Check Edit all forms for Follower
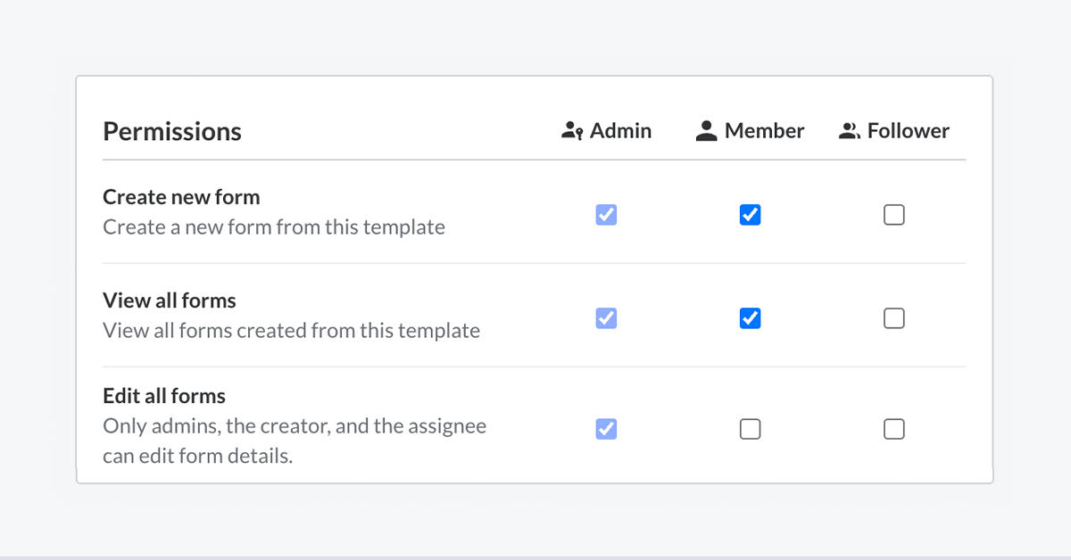This screenshot has width=1071, height=560. coord(893,429)
